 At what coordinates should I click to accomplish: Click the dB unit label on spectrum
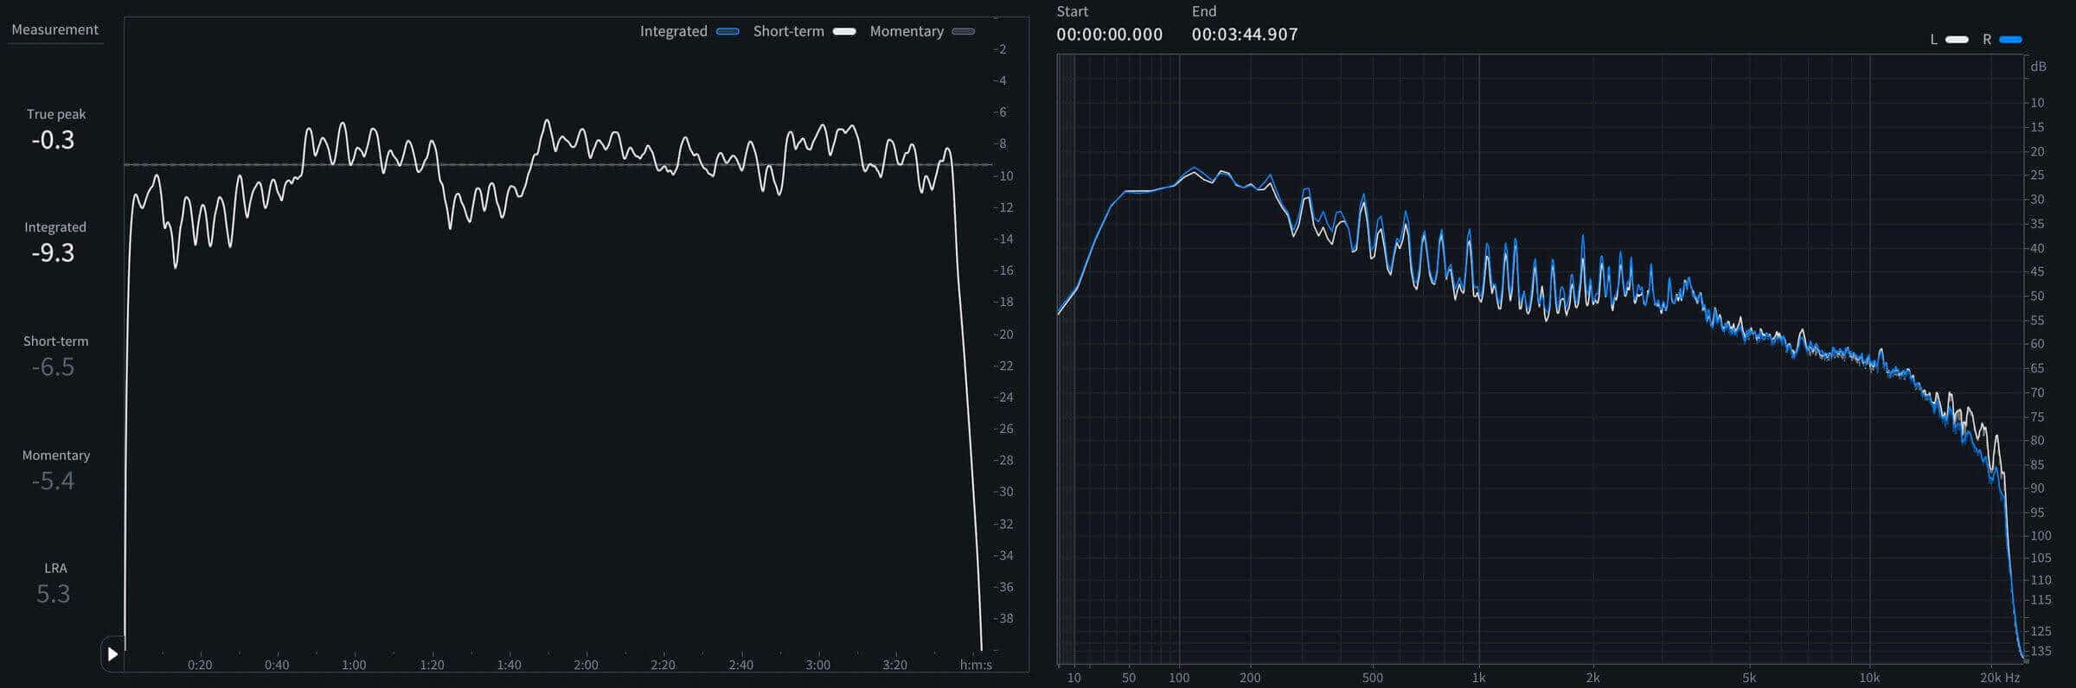(2039, 67)
